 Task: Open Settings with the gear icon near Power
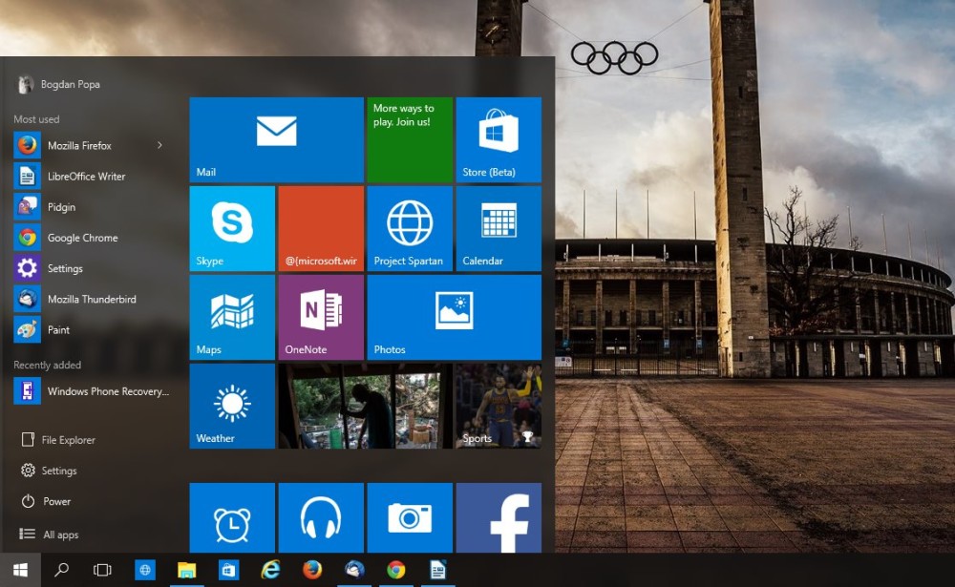[x=49, y=471]
